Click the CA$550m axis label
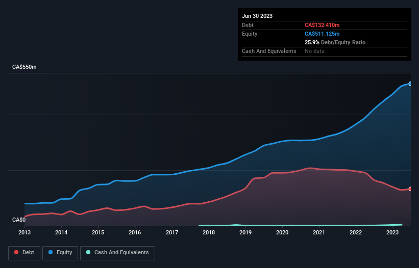 click(x=24, y=67)
